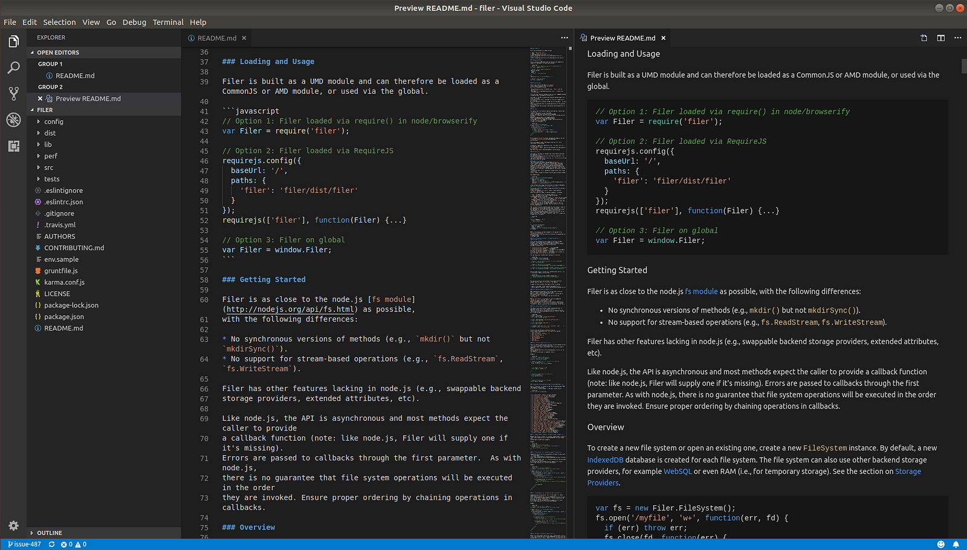Click the issue-487 branch in status bar
The image size is (967, 550).
(x=25, y=545)
